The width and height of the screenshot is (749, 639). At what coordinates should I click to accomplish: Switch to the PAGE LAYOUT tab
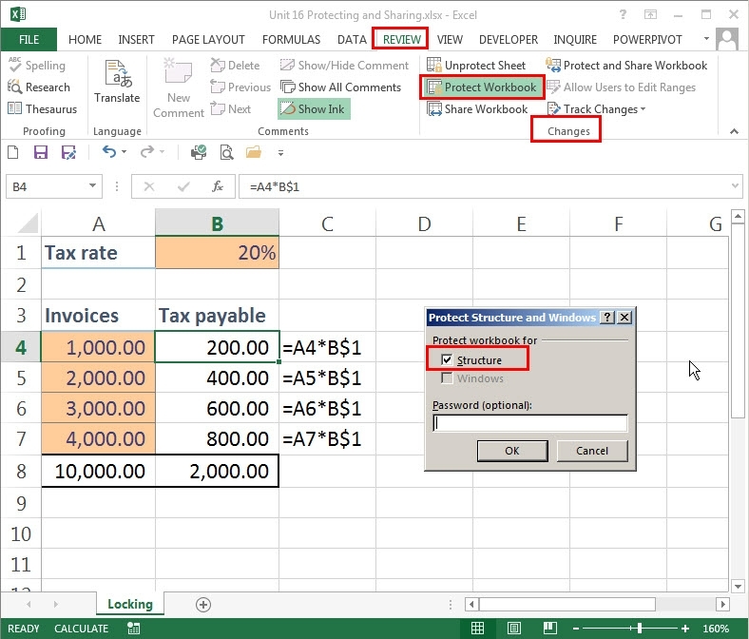point(208,40)
